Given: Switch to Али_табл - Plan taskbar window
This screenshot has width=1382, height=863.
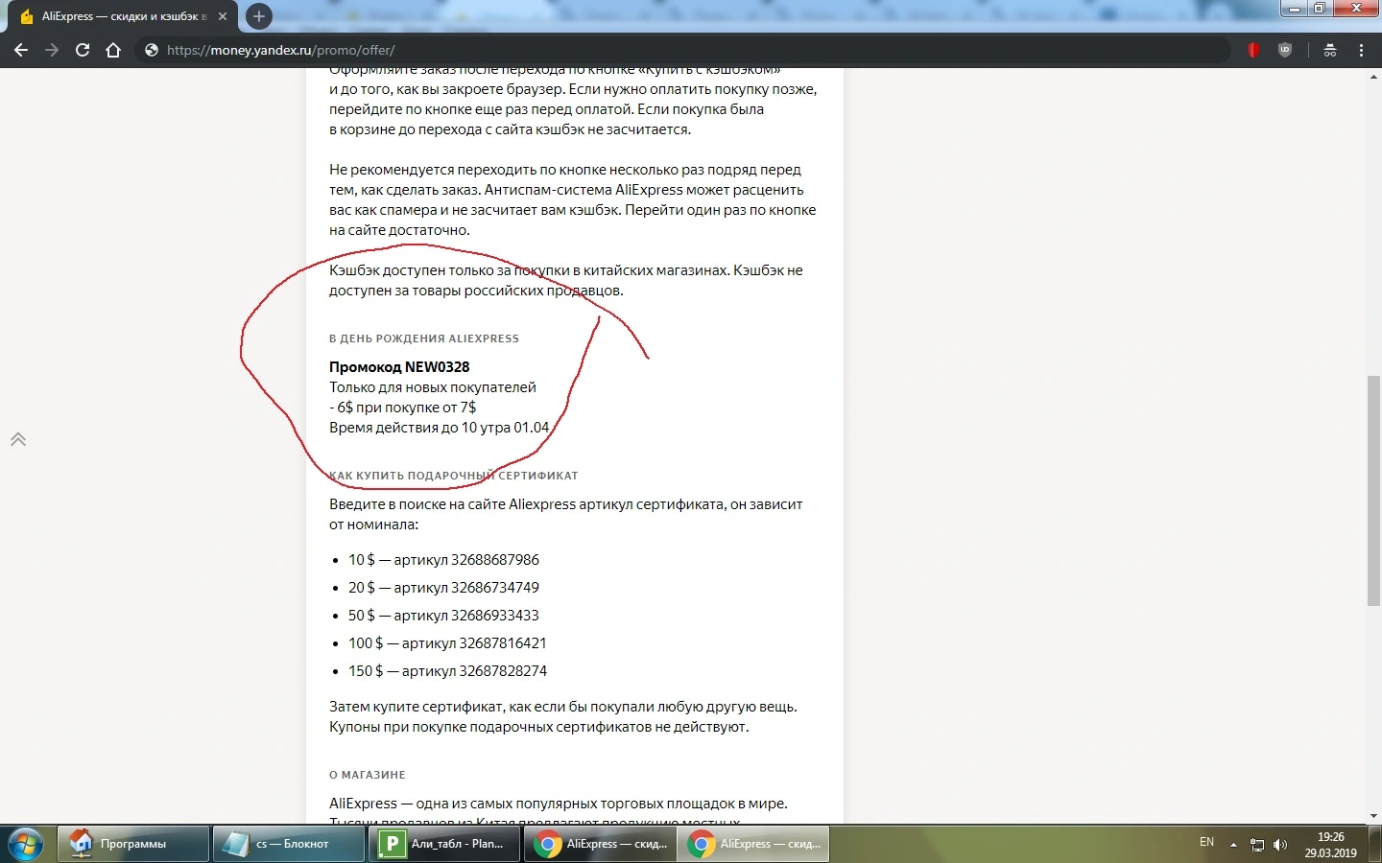Looking at the screenshot, I should coord(444,844).
